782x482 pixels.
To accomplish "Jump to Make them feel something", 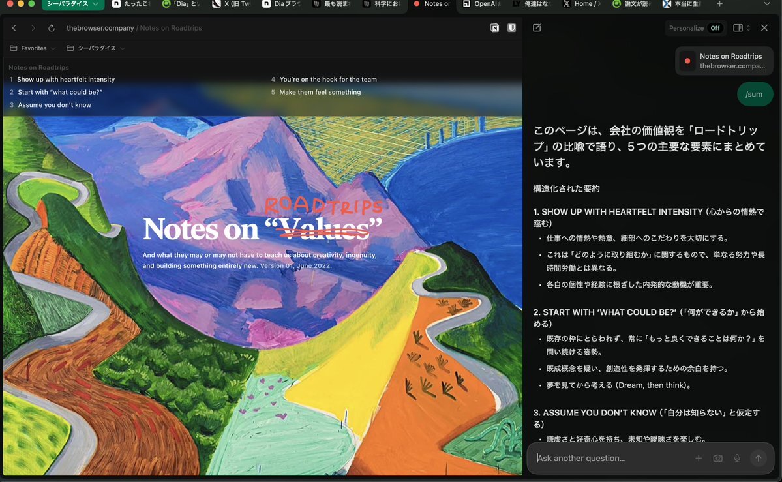I will (320, 93).
